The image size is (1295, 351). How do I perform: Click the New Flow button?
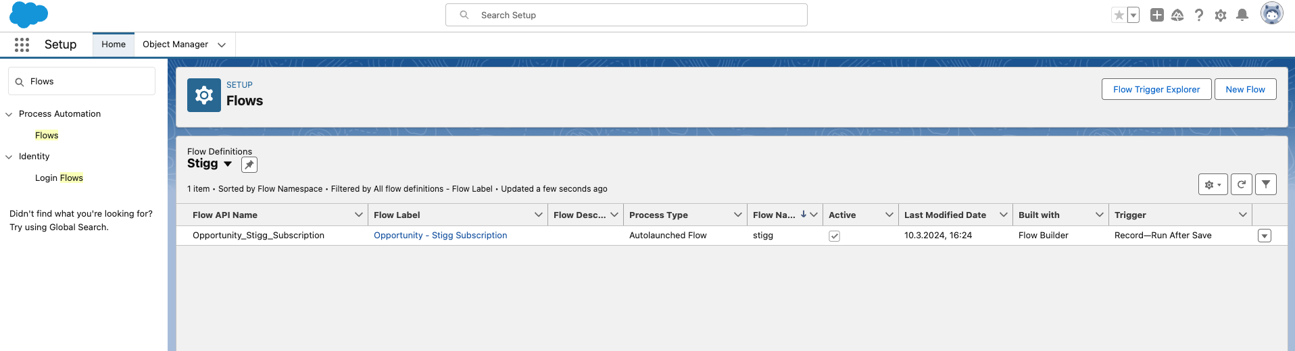pyautogui.click(x=1245, y=89)
